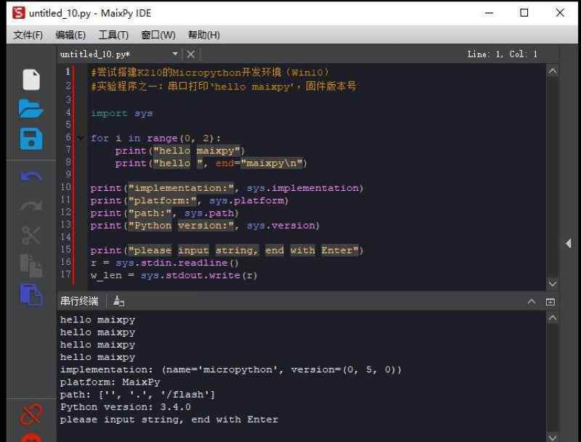Click the editor scrollbar down arrow
This screenshot has height=442, width=581.
tap(553, 284)
